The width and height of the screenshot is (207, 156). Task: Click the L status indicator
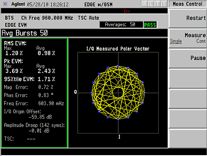pos(151,4)
